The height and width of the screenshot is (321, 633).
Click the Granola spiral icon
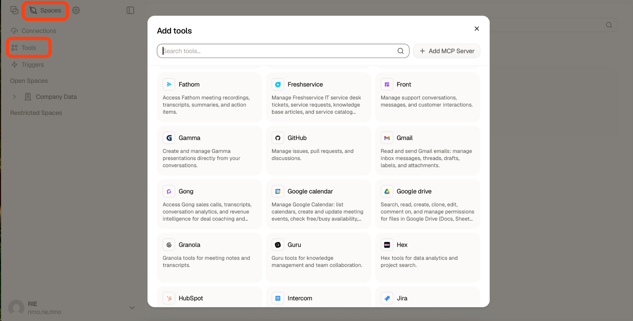click(x=169, y=245)
